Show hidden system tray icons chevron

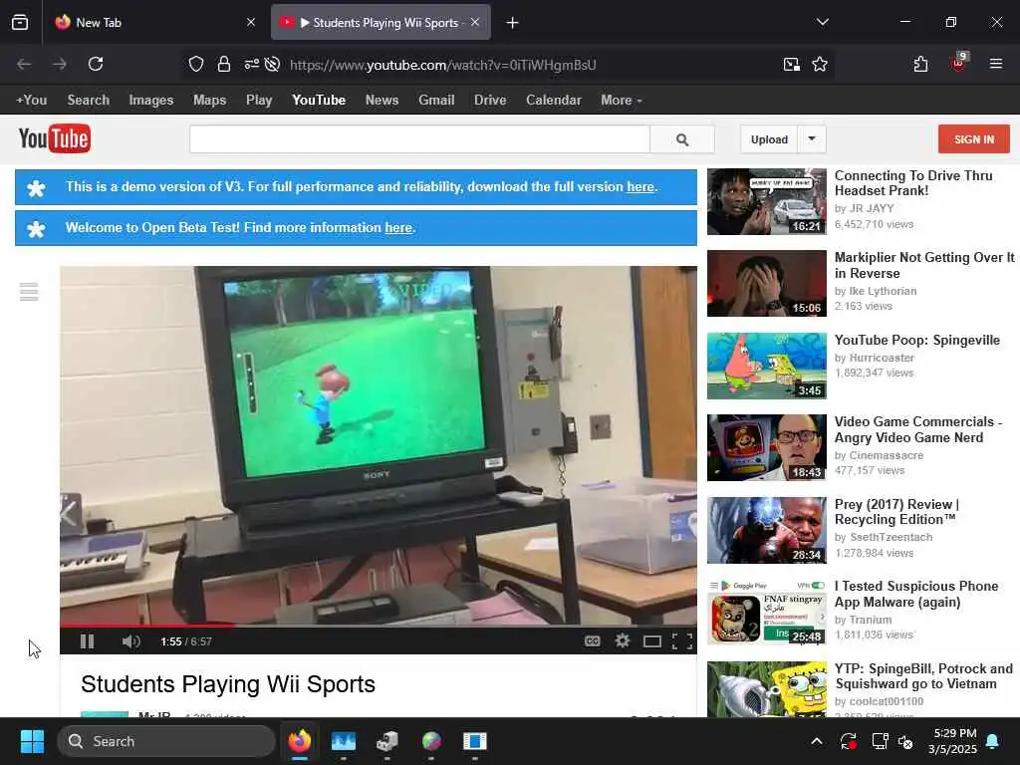[x=817, y=741]
